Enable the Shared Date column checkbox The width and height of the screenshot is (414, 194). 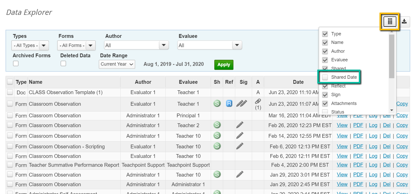point(325,77)
